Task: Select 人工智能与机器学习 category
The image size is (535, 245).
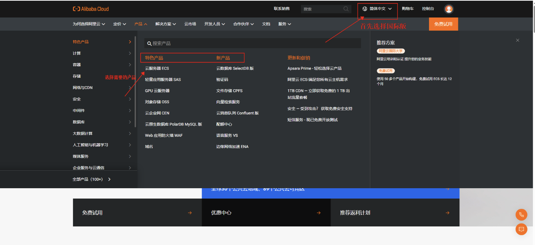Action: coord(102,145)
